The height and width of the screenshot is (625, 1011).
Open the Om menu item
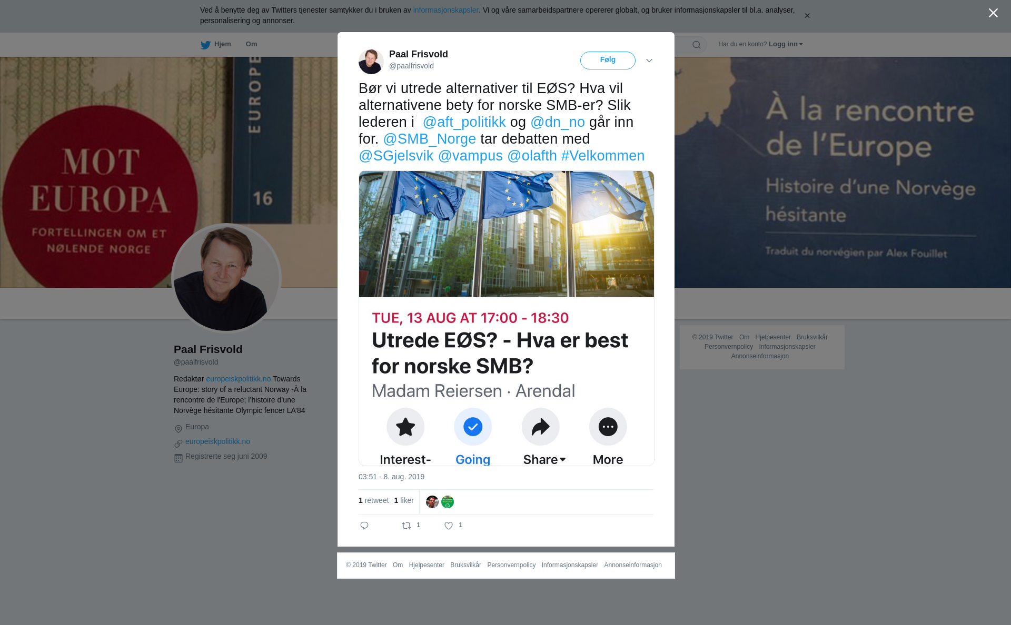click(251, 44)
